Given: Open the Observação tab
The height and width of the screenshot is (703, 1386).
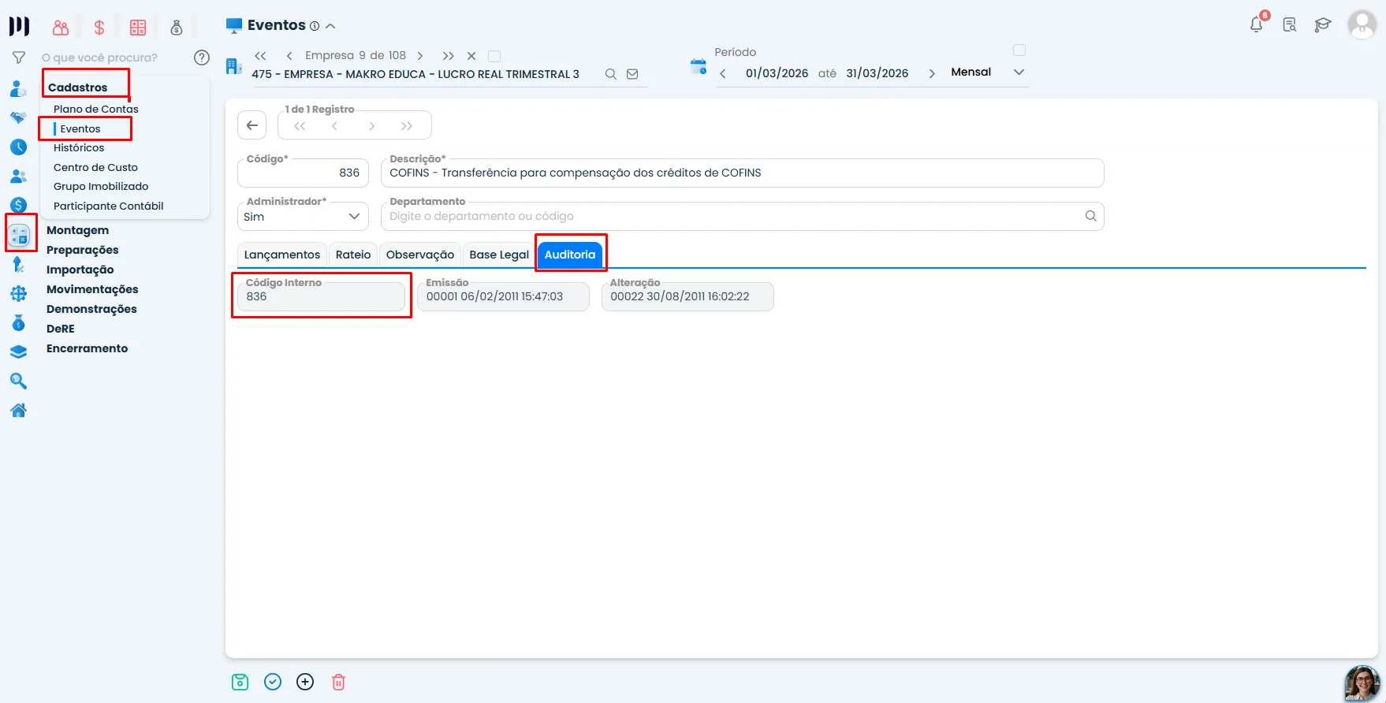Looking at the screenshot, I should pos(420,255).
